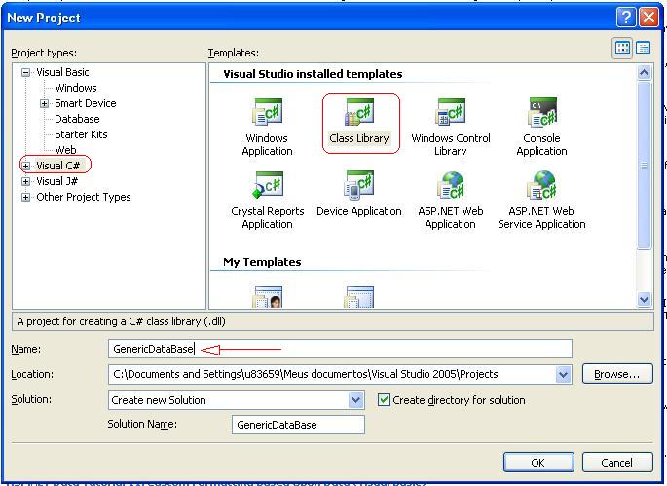Select the Class Library template icon

pos(359,111)
